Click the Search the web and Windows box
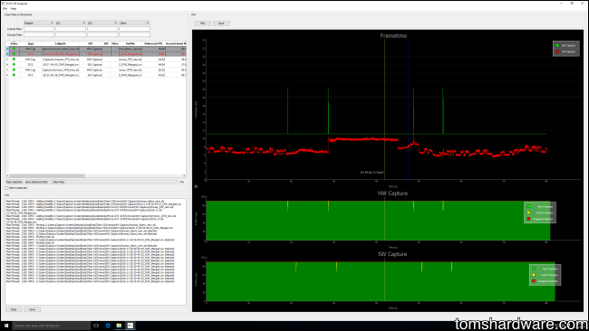The image size is (589, 331). coord(51,326)
